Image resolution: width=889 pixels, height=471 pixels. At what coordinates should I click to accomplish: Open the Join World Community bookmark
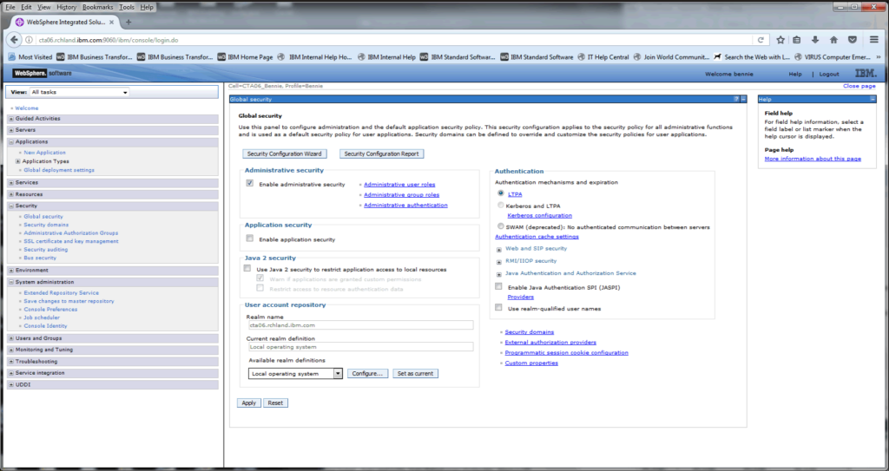coord(671,56)
